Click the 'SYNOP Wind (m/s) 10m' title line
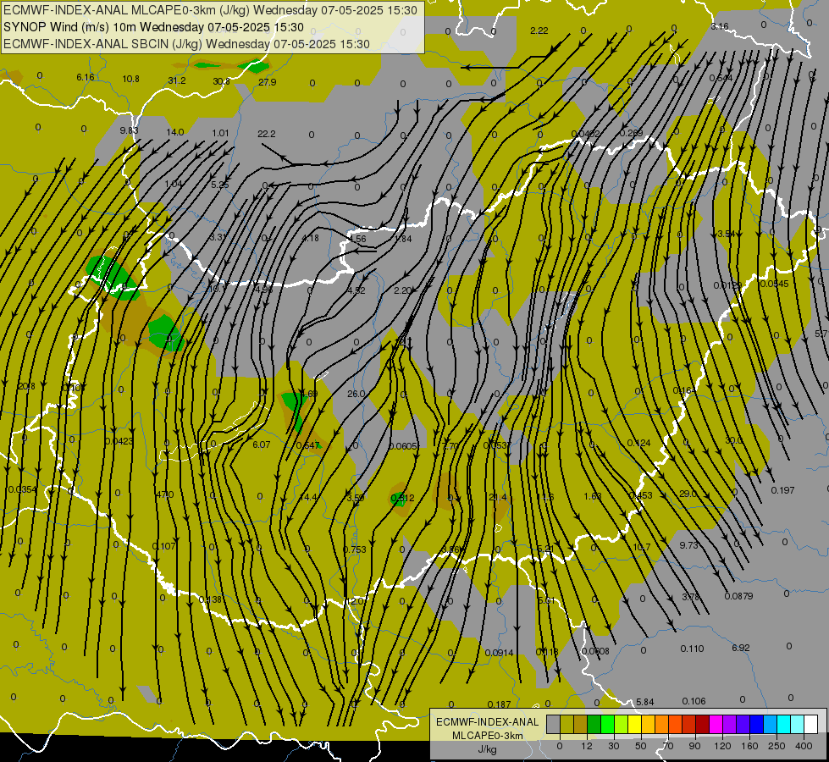Viewport: 829px width, 762px height. 153,27
